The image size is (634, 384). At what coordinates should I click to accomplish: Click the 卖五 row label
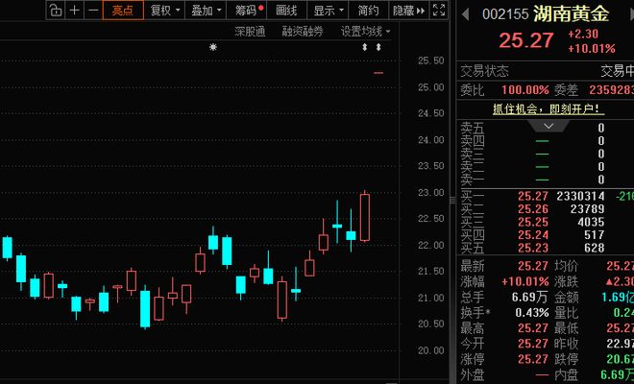point(473,128)
